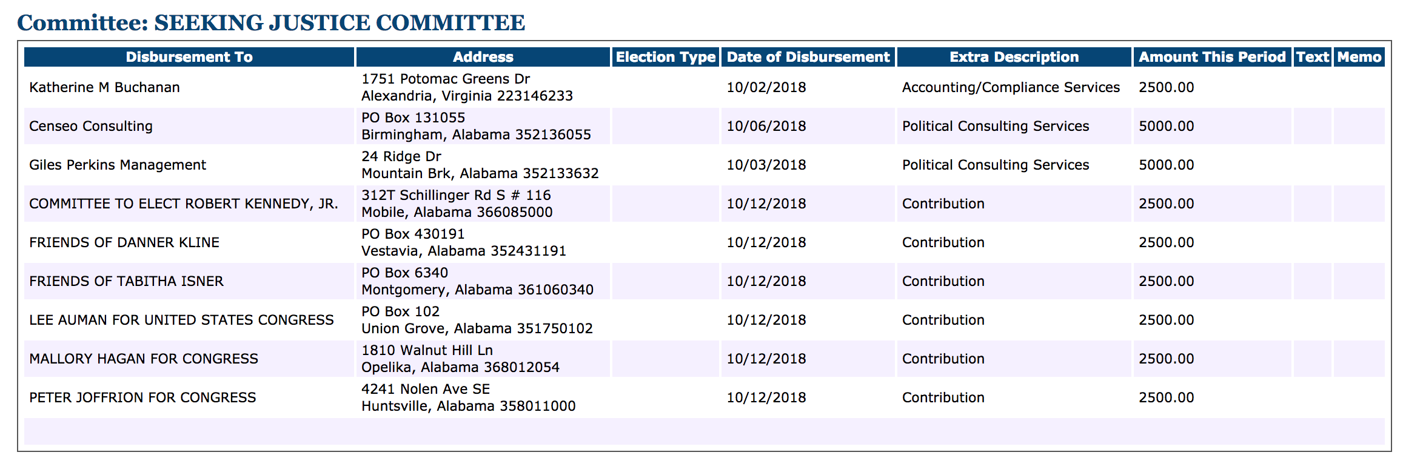Click Mallory Hagan for Congress entry

click(144, 359)
